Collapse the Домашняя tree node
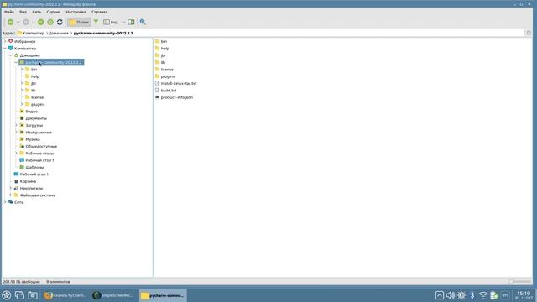Screen dimensions: 537x302 click(x=11, y=55)
